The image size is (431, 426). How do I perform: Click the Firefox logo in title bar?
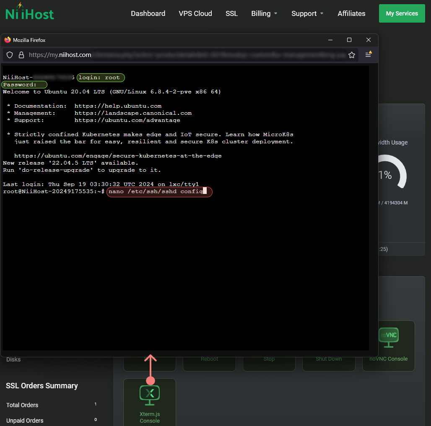[x=8, y=40]
